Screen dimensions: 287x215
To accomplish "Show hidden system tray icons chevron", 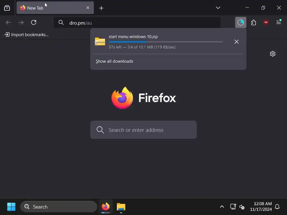I will (222, 207).
